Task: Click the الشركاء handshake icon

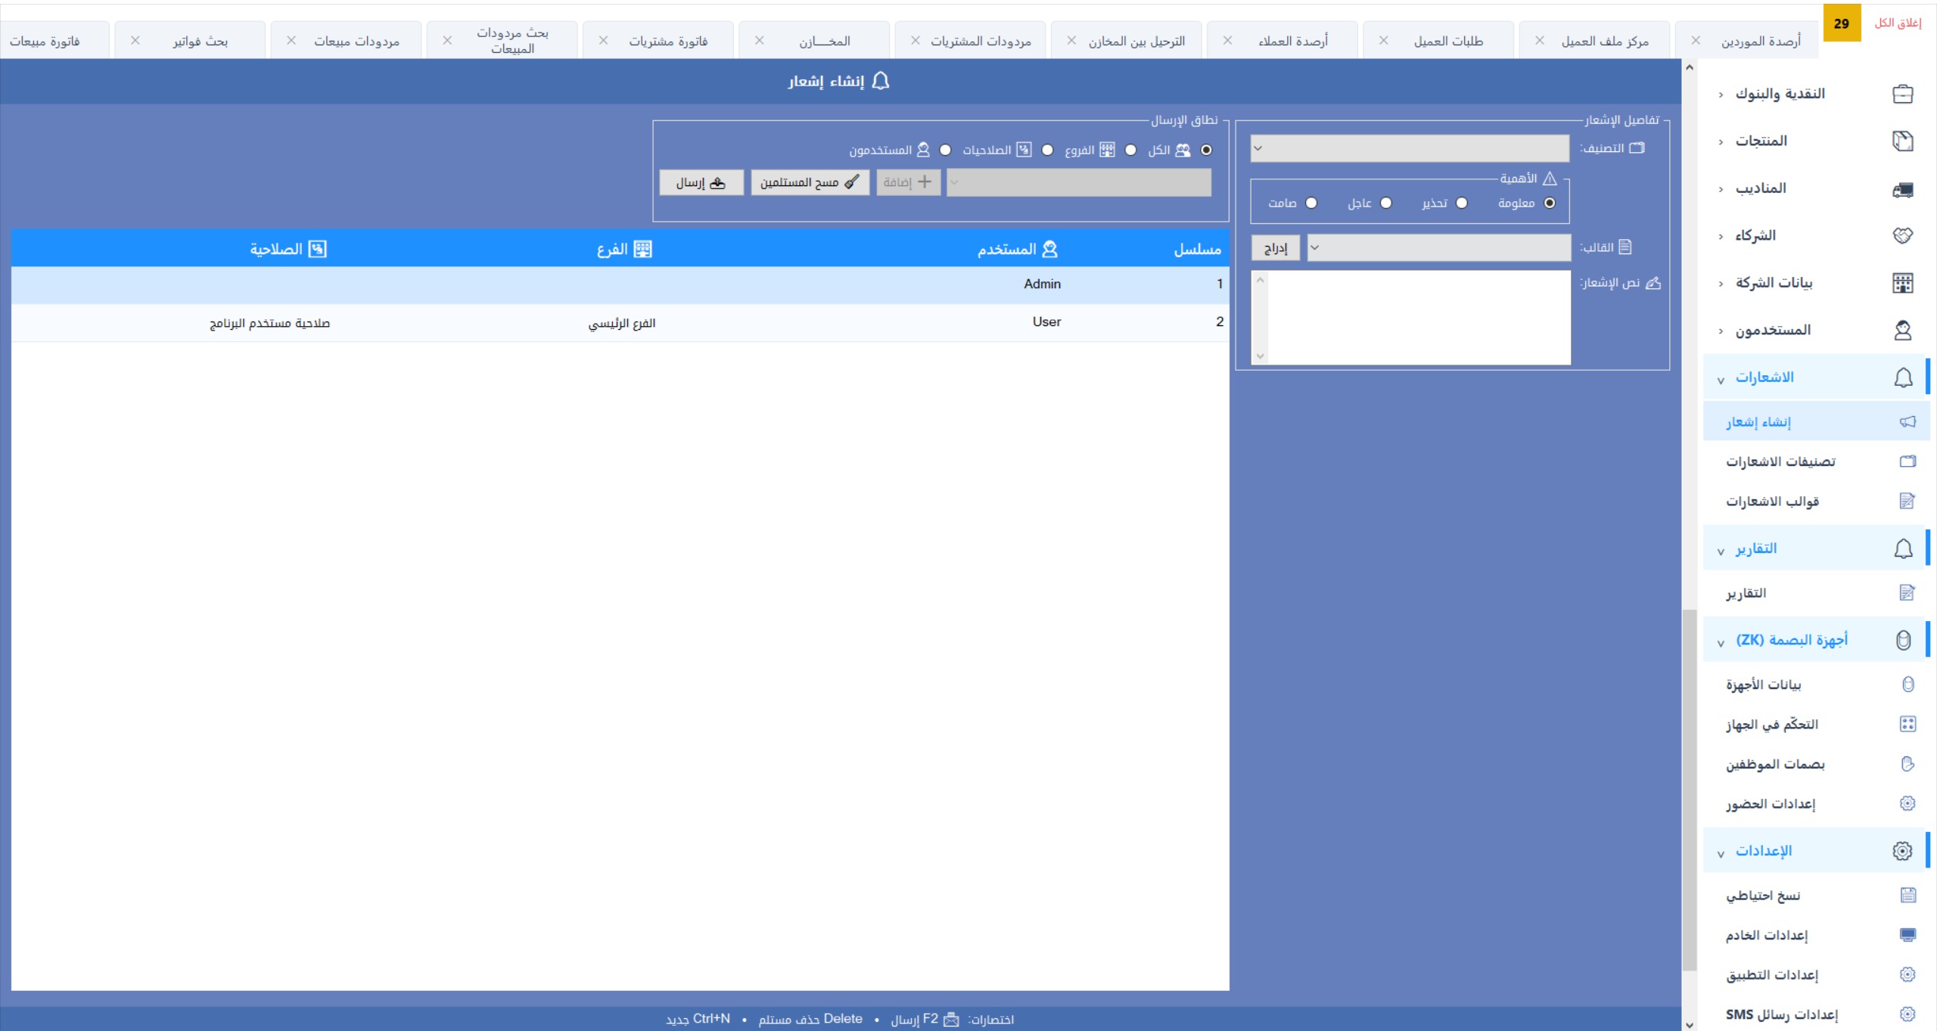Action: 1902,235
